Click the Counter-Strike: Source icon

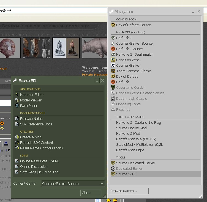coord(113,43)
